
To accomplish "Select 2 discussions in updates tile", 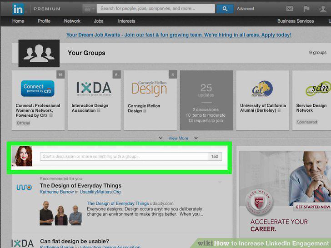I will point(206,109).
